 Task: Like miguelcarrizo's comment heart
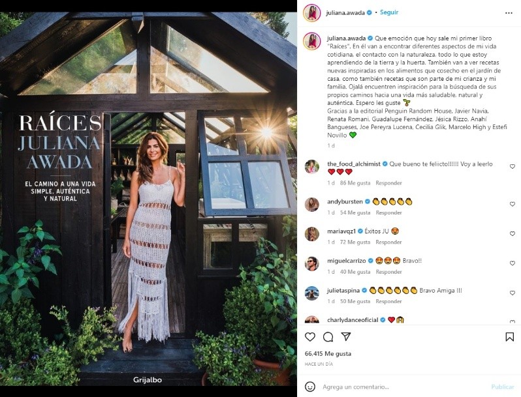(x=512, y=263)
